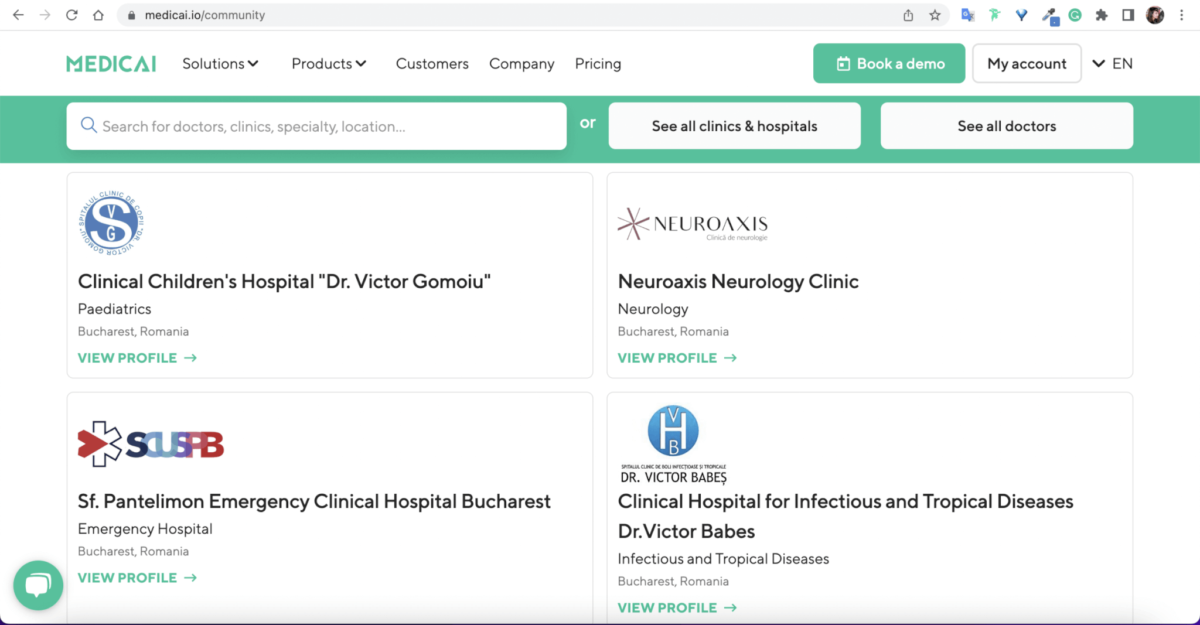View profile of Neuroaxis Neurology Clinic
Image resolution: width=1200 pixels, height=625 pixels.
click(677, 358)
